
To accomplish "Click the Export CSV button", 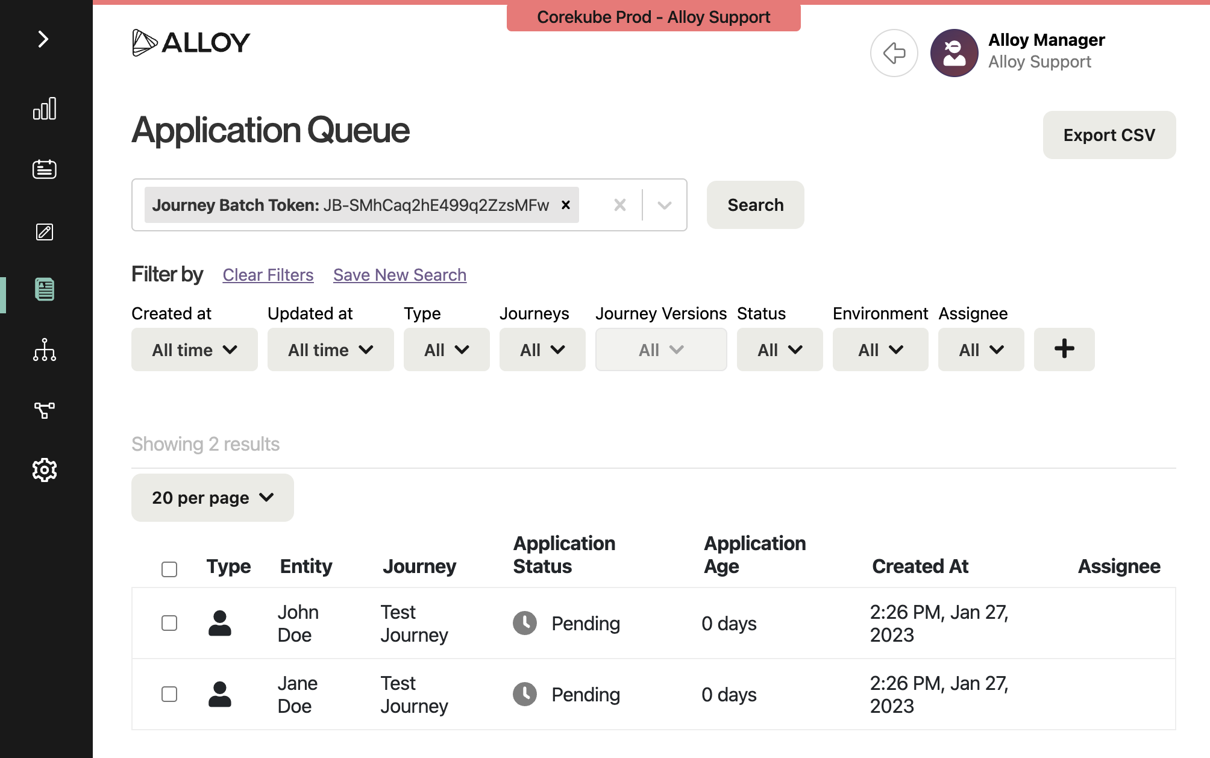I will pos(1109,135).
